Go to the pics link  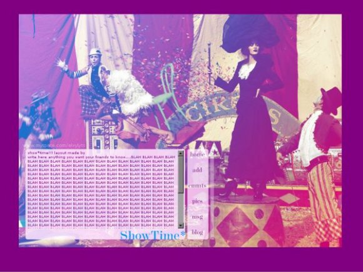pyautogui.click(x=197, y=201)
